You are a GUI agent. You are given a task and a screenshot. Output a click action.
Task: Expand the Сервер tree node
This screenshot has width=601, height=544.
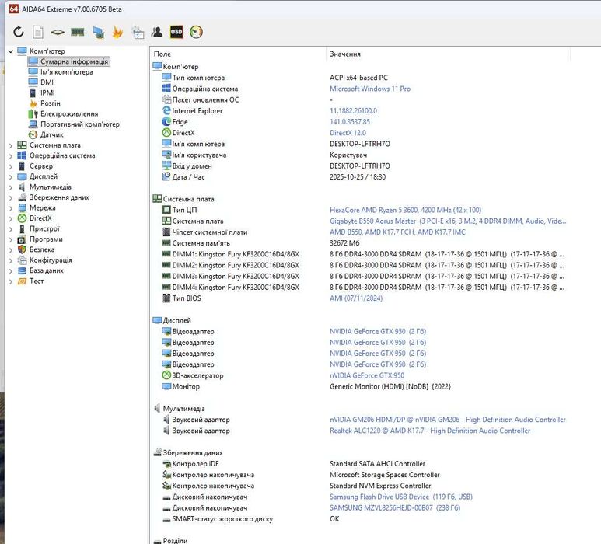point(11,166)
